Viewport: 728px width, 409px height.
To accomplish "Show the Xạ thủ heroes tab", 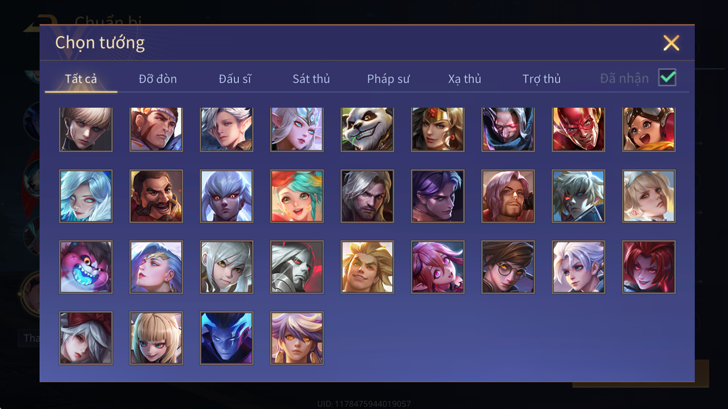I will (465, 79).
